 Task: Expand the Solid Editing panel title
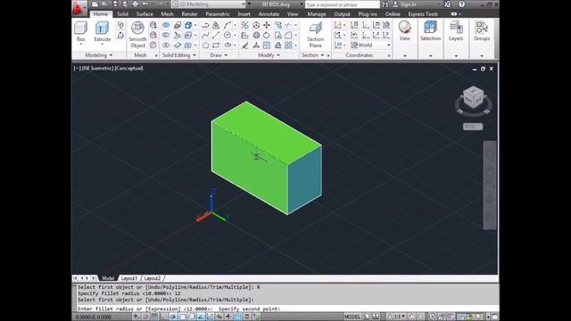click(x=179, y=55)
